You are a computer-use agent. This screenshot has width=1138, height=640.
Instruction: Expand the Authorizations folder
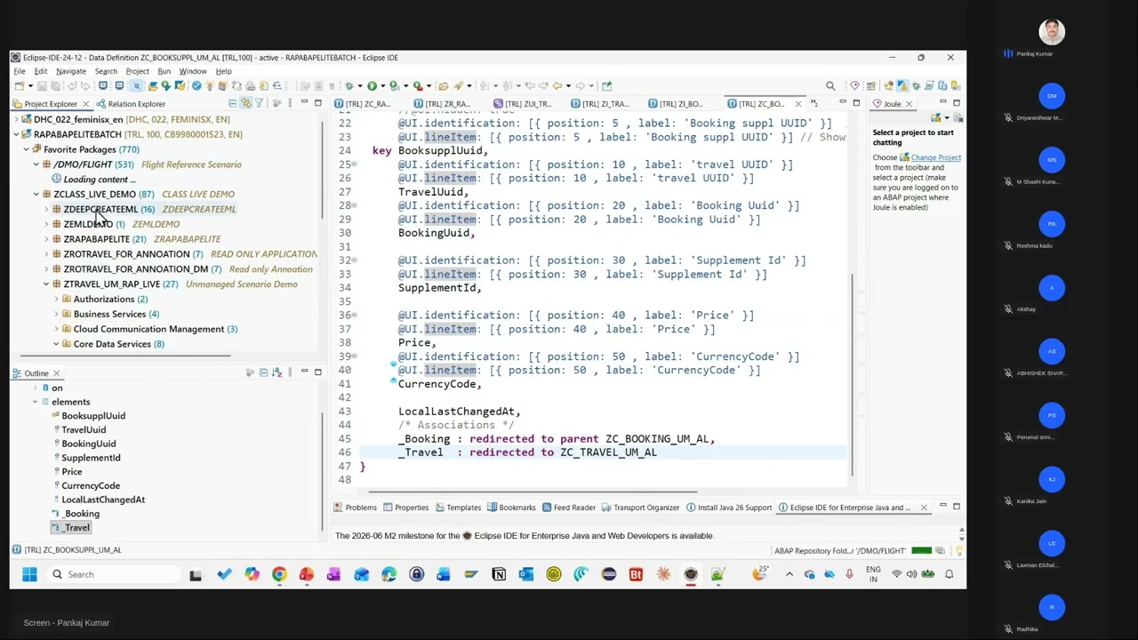pos(56,300)
